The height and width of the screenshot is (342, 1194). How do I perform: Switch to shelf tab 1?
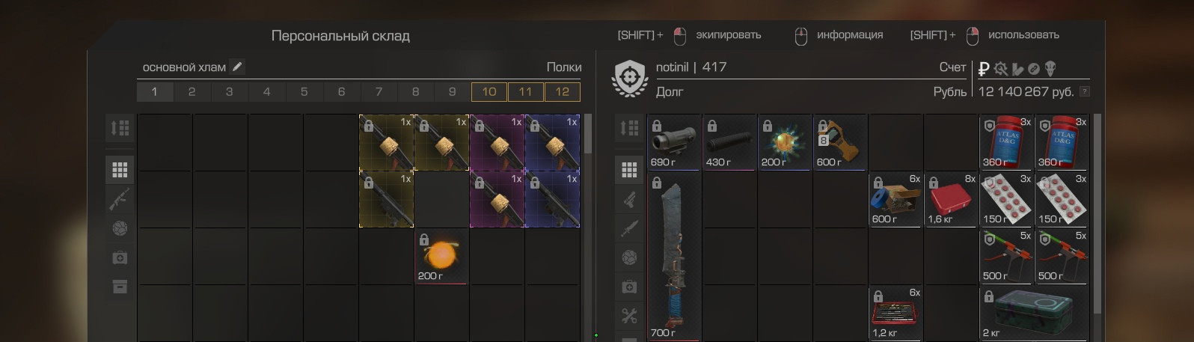coord(155,91)
